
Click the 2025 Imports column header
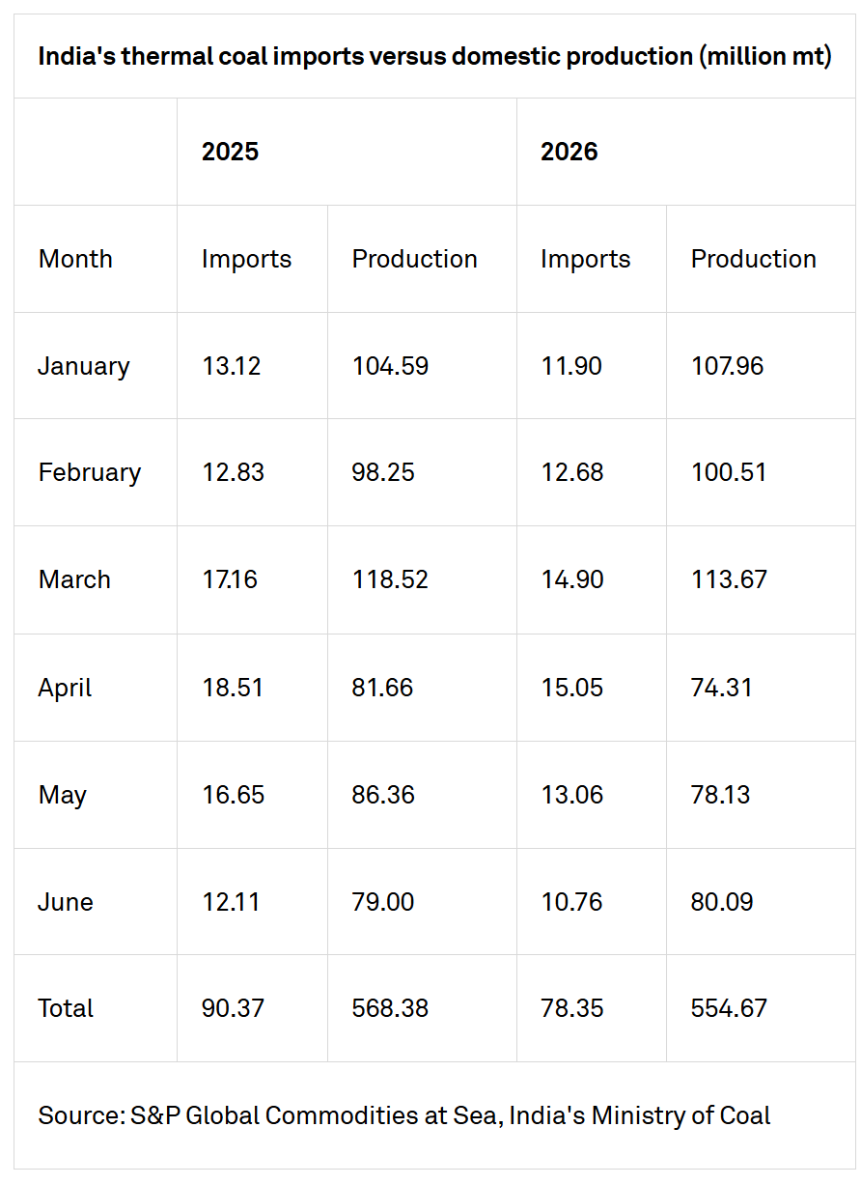(x=246, y=259)
